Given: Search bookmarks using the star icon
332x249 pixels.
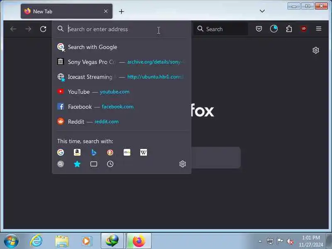Looking at the screenshot, I should [x=77, y=164].
